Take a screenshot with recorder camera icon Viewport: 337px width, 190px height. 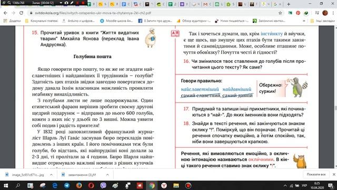point(66,3)
